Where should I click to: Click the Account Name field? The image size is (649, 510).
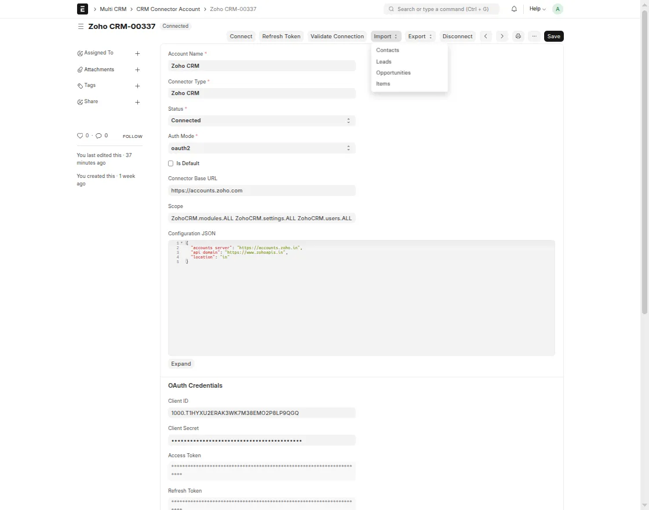point(261,66)
